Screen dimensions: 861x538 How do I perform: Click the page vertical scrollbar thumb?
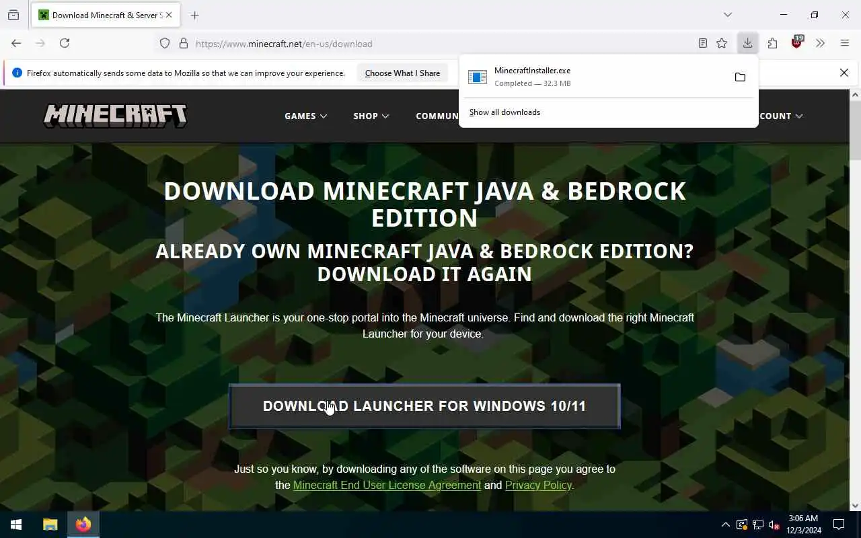[855, 130]
